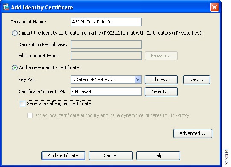Viewport: 231px width, 167px height.
Task: Open Advanced options
Action: [x=193, y=133]
